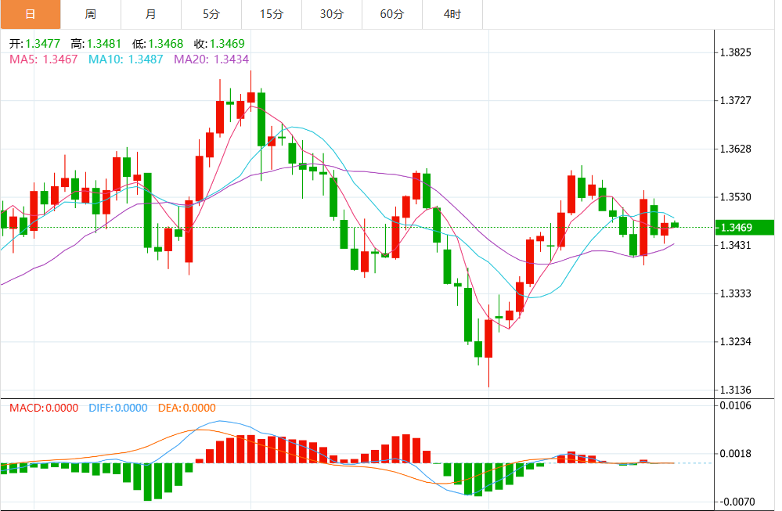The height and width of the screenshot is (511, 782).
Task: Select the 60分 timeframe tab
Action: [392, 14]
